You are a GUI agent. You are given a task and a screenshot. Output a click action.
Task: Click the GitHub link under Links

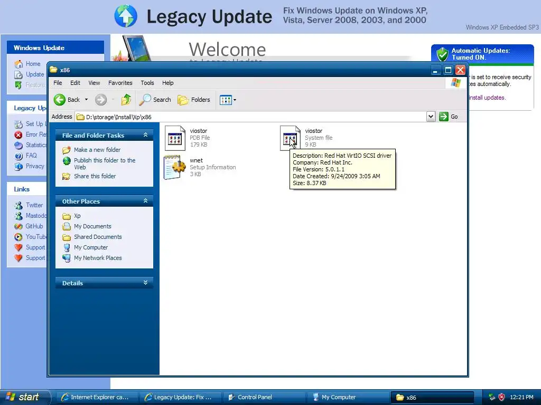34,226
